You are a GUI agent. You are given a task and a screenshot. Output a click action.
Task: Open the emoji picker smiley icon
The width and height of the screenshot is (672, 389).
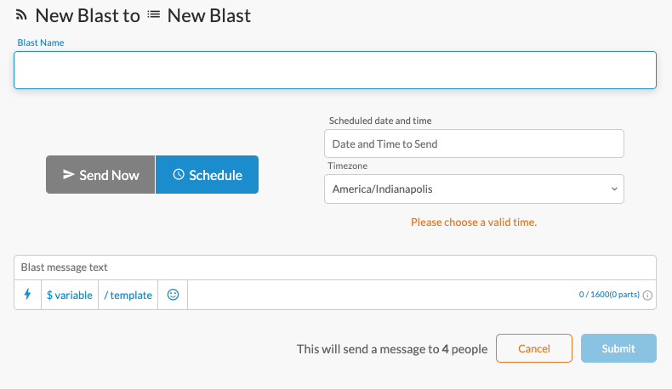(173, 295)
